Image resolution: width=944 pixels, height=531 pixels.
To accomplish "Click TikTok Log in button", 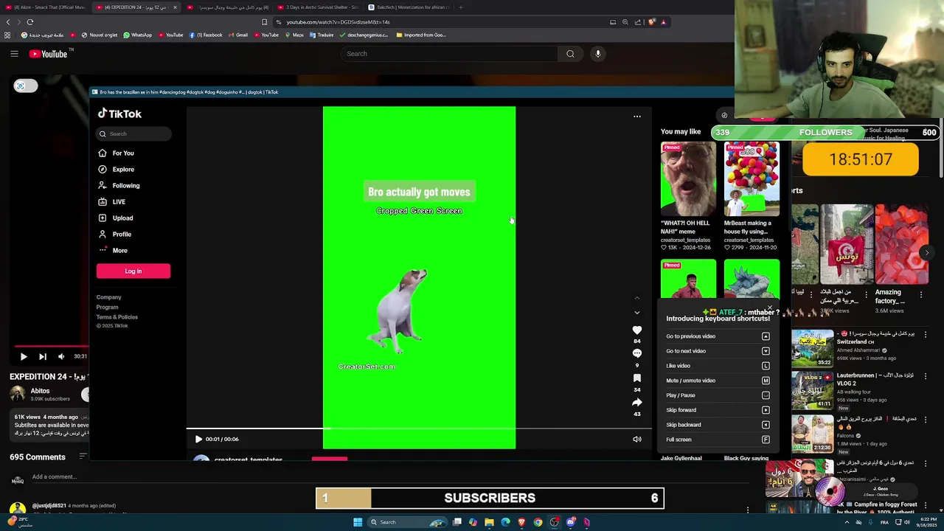I will coord(133,271).
